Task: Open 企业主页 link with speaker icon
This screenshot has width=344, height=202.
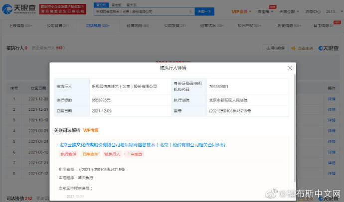Action: click(302, 48)
